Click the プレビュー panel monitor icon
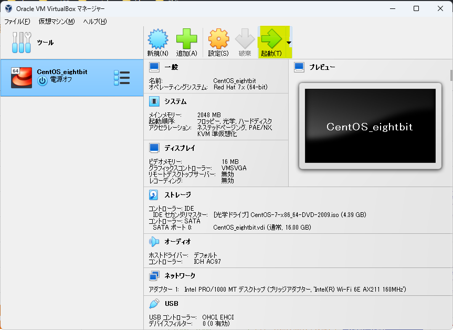Screen dimensions: 453x330 (299, 67)
